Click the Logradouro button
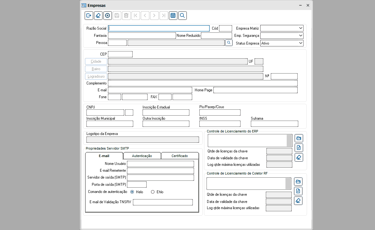 click(96, 76)
